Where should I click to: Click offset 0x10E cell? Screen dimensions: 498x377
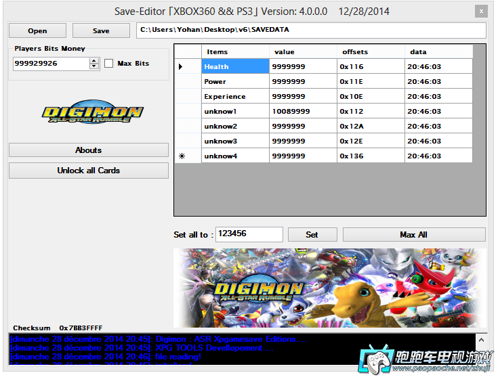pos(371,97)
